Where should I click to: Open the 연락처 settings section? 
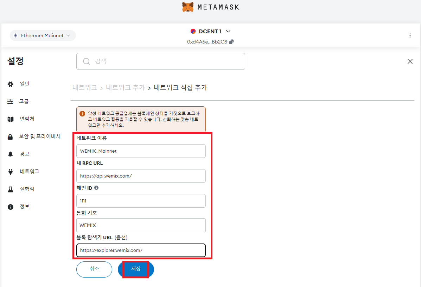click(x=27, y=119)
